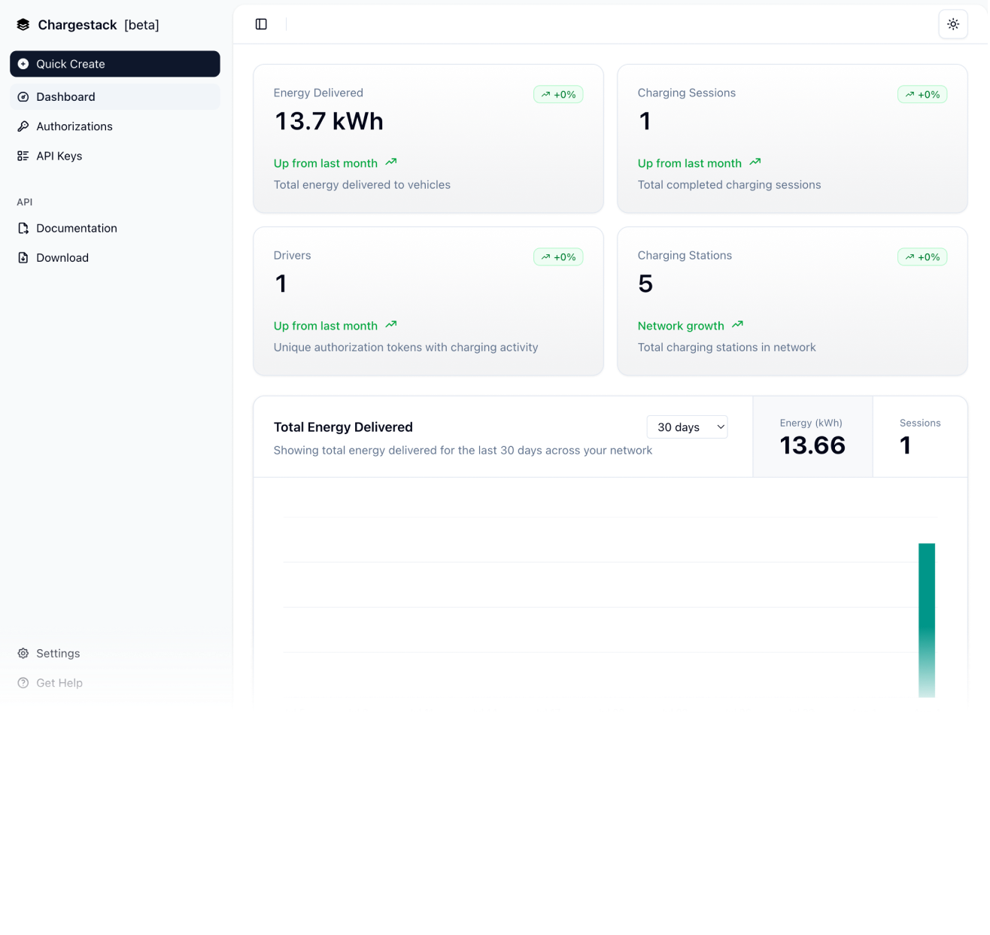The width and height of the screenshot is (990, 935).
Task: Click the Dashboard compass icon
Action: pyautogui.click(x=23, y=97)
